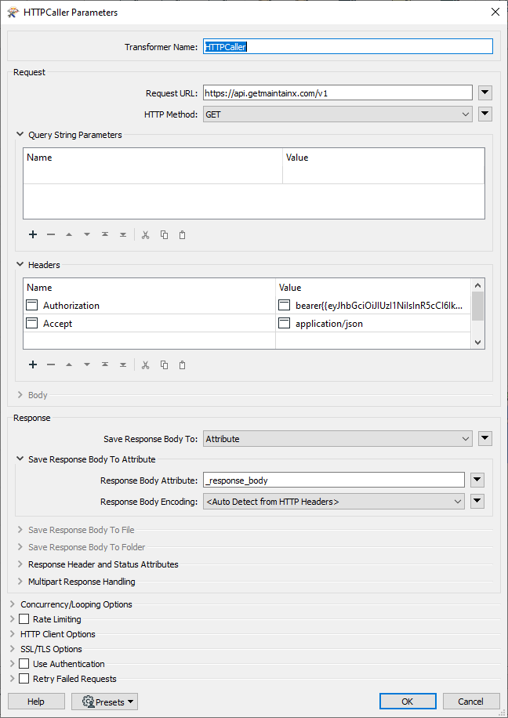Screen dimensions: 508x718
Task: Move query string parameter up
Action: 69,234
